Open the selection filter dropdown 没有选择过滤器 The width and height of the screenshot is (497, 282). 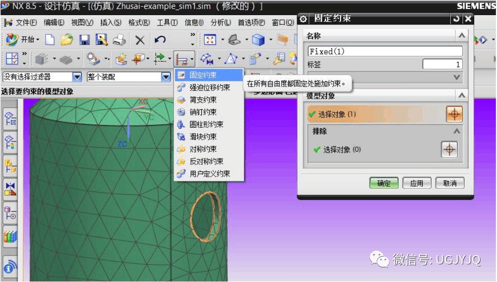pos(77,77)
